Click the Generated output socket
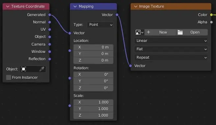 pos(50,15)
